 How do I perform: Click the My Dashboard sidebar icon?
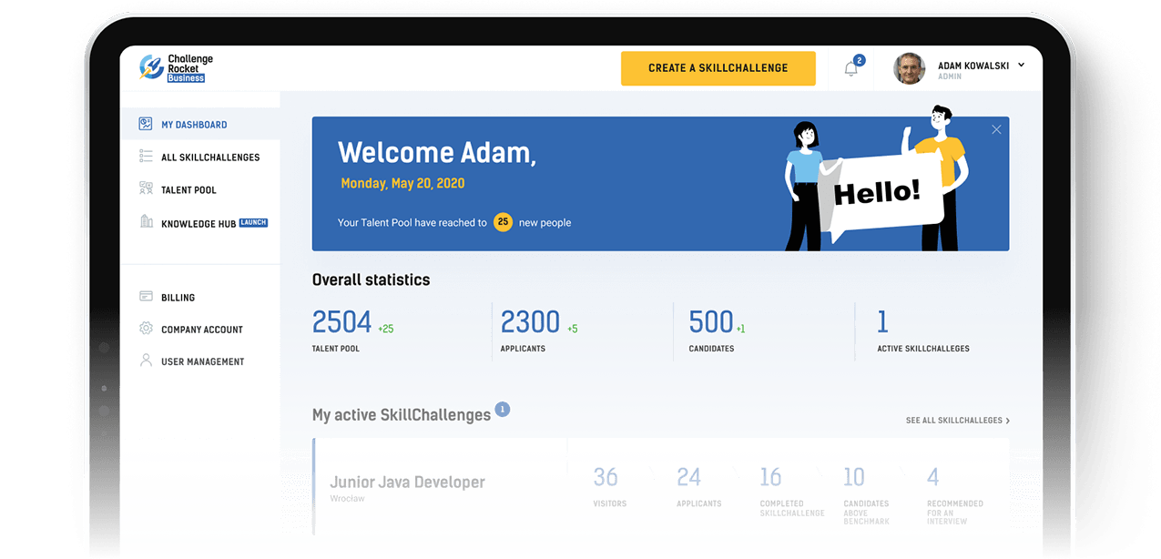(x=146, y=124)
